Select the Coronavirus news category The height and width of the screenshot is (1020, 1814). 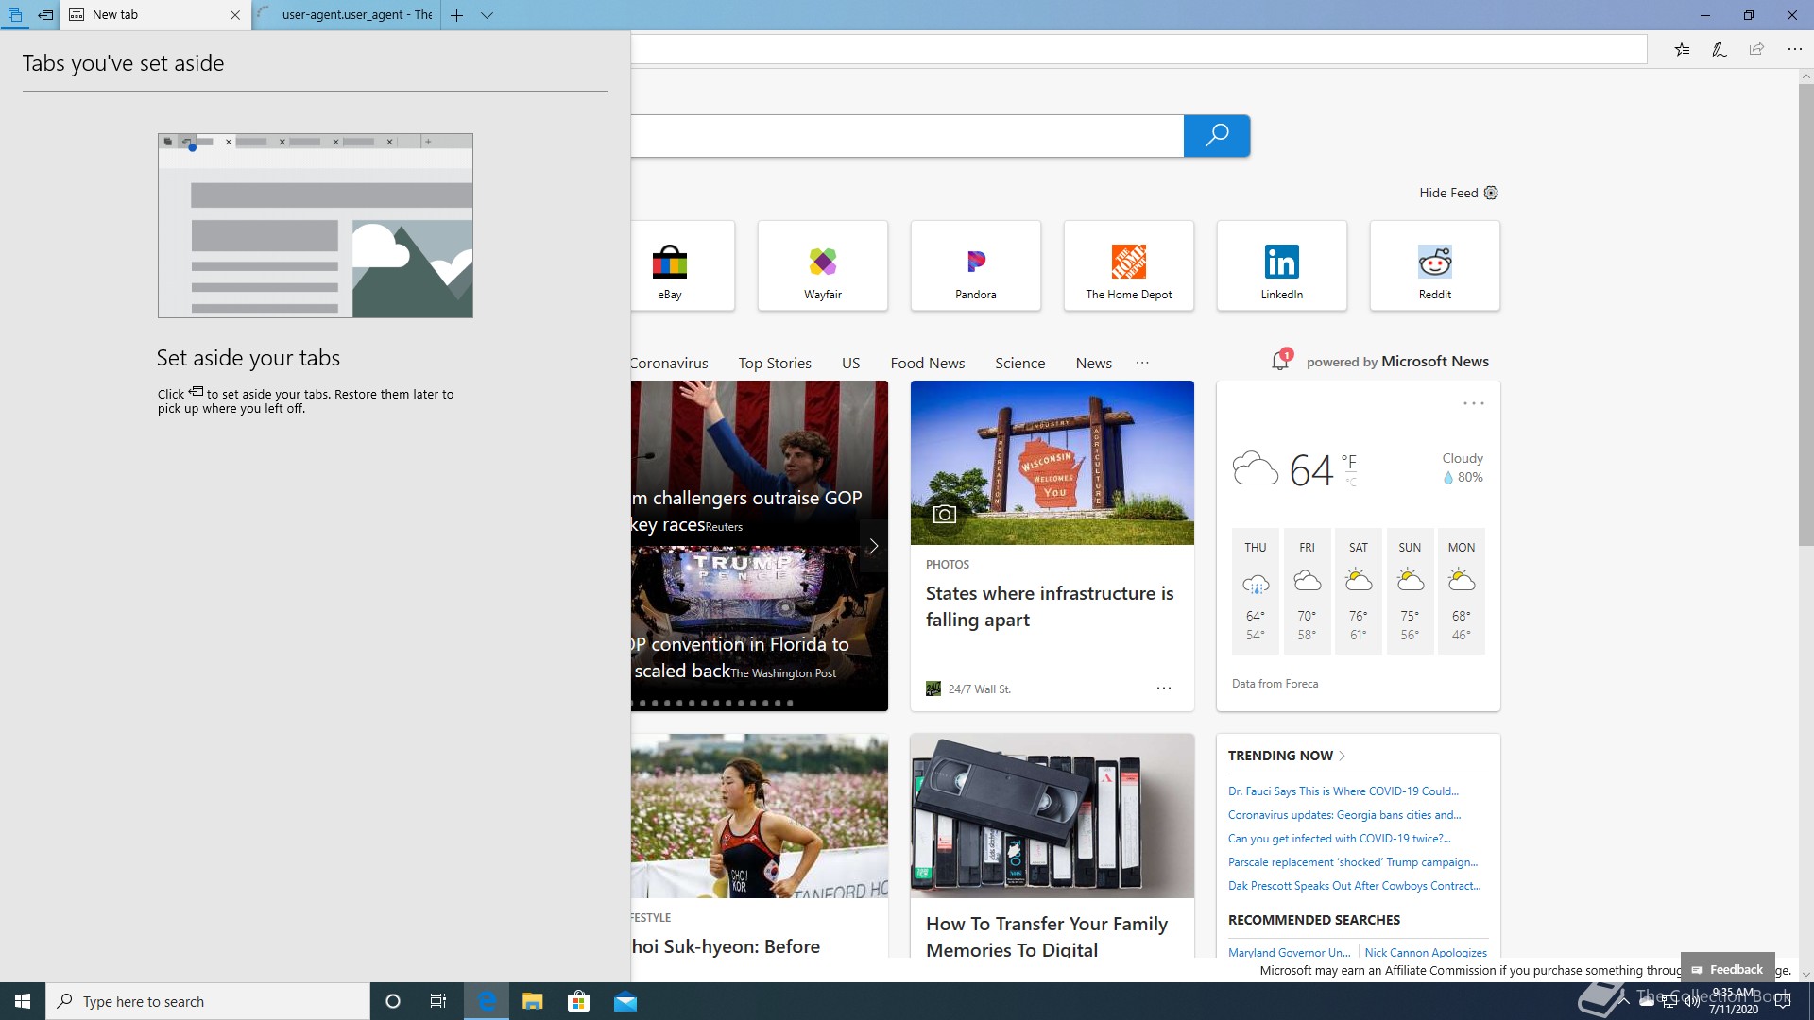[669, 363]
